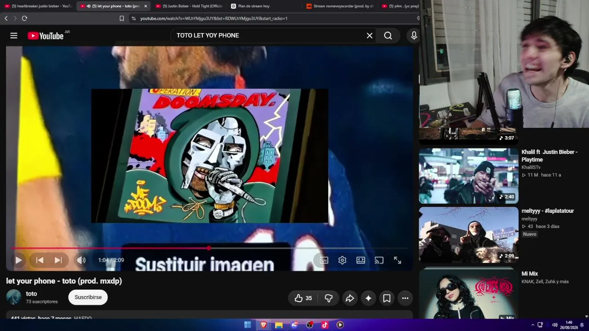Click the video title 'let your phone - toto'

[x=64, y=281]
